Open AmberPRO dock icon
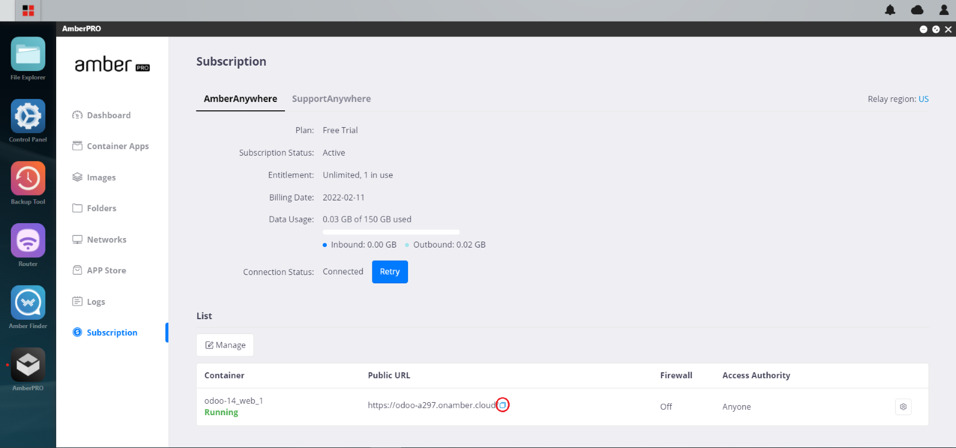 pyautogui.click(x=28, y=364)
